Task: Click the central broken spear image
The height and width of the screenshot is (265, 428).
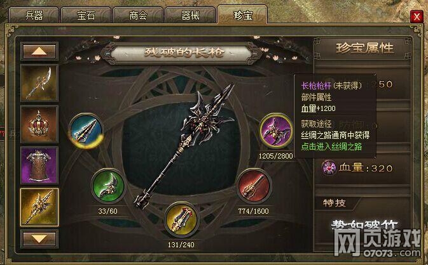Action: [x=184, y=146]
